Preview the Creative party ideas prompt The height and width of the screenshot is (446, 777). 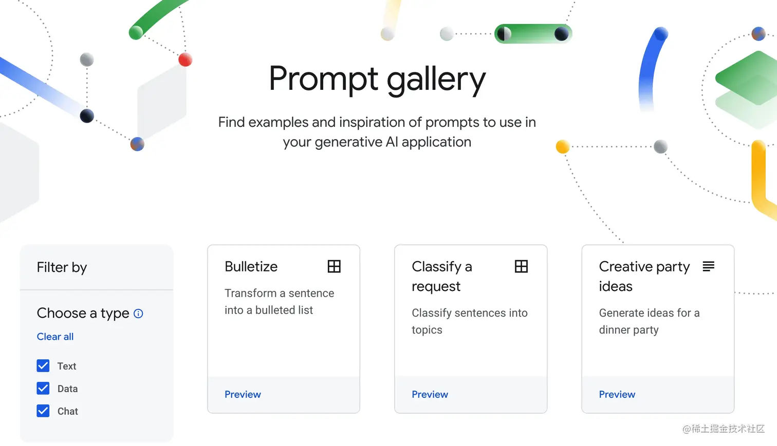tap(617, 394)
